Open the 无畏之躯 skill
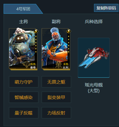Viewport: 119px width, 127px height. [56, 82]
